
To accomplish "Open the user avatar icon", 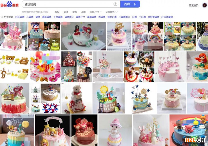I will [x=204, y=5].
